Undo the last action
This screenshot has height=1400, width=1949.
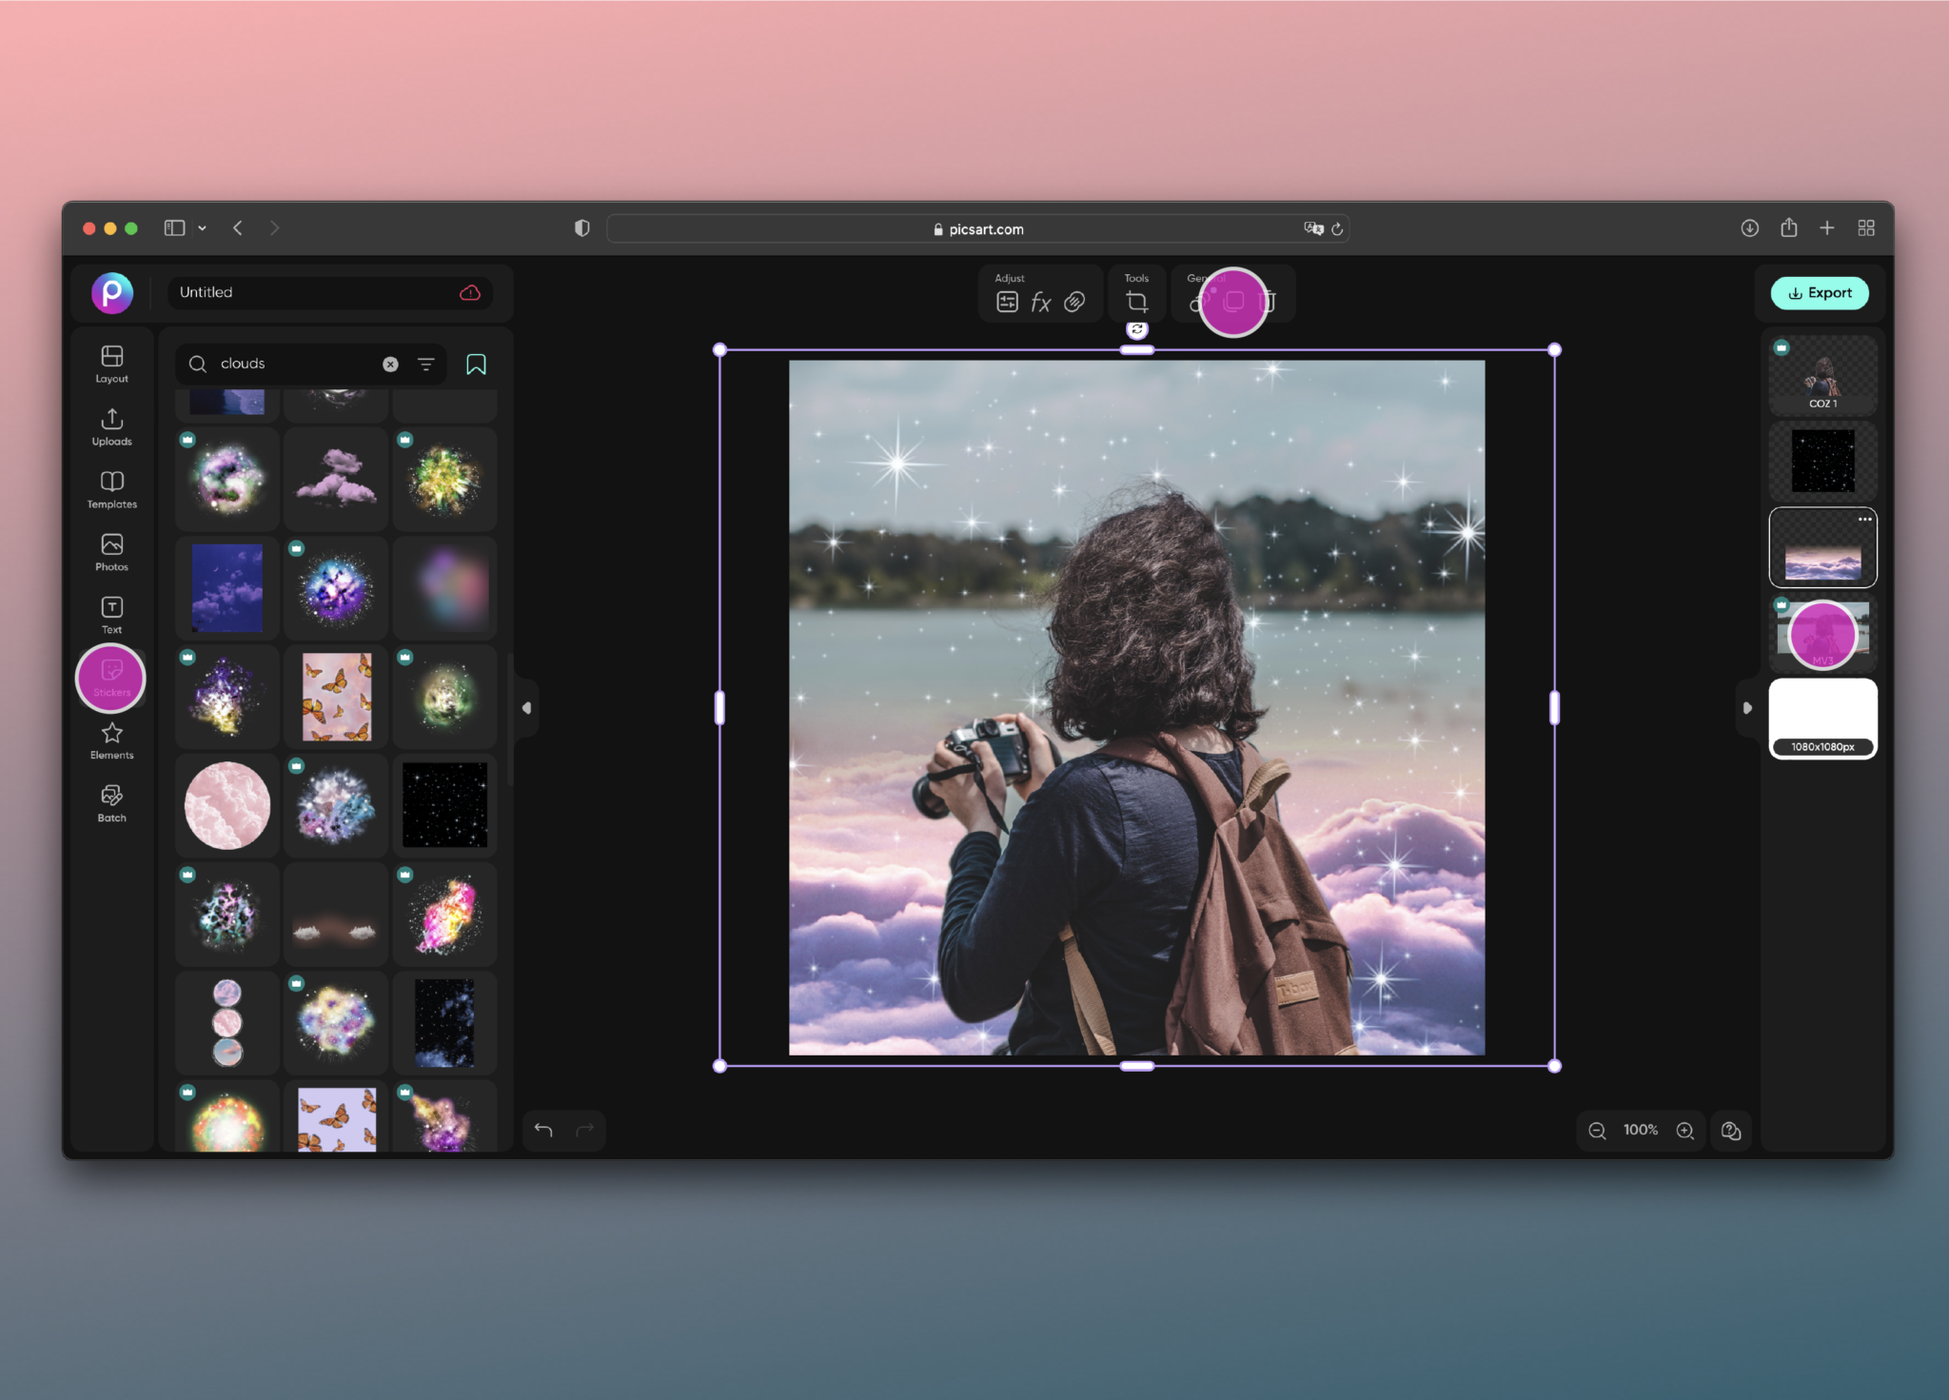542,1130
